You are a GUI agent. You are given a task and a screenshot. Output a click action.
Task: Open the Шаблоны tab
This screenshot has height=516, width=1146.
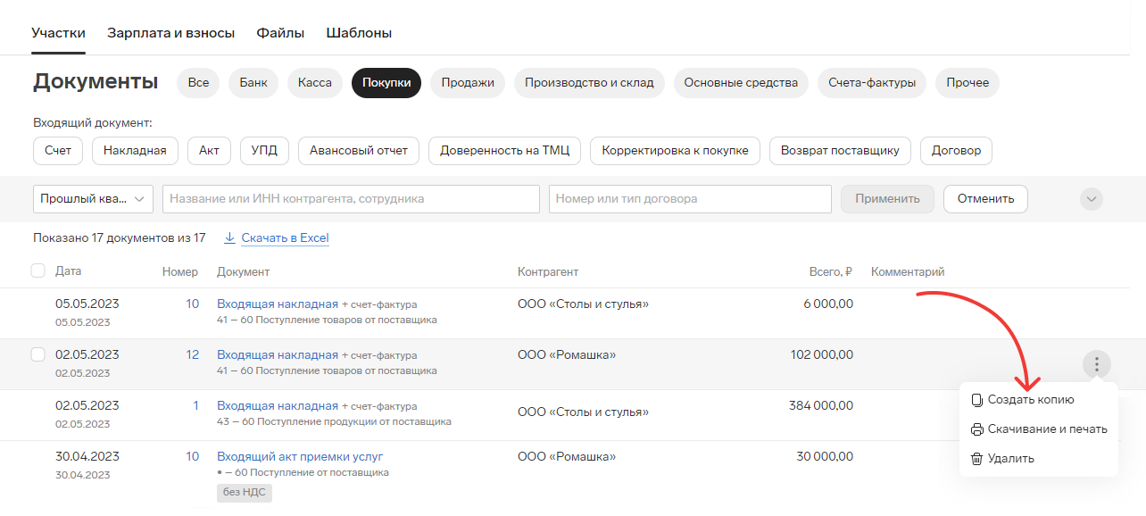click(359, 33)
